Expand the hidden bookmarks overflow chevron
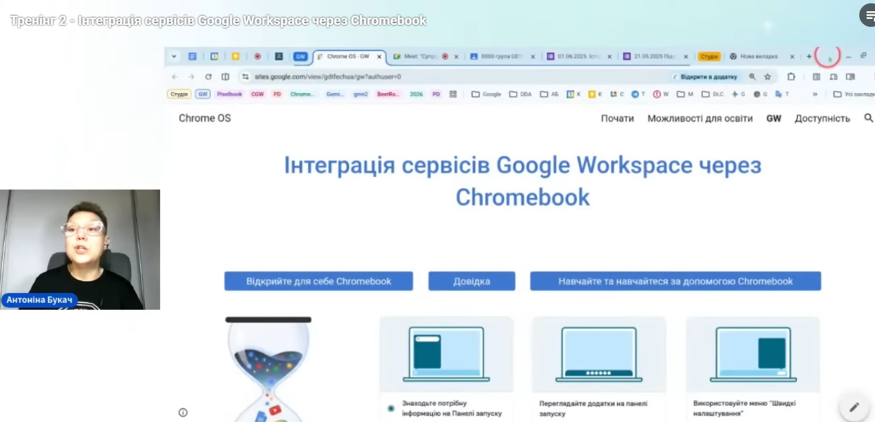 coord(815,94)
